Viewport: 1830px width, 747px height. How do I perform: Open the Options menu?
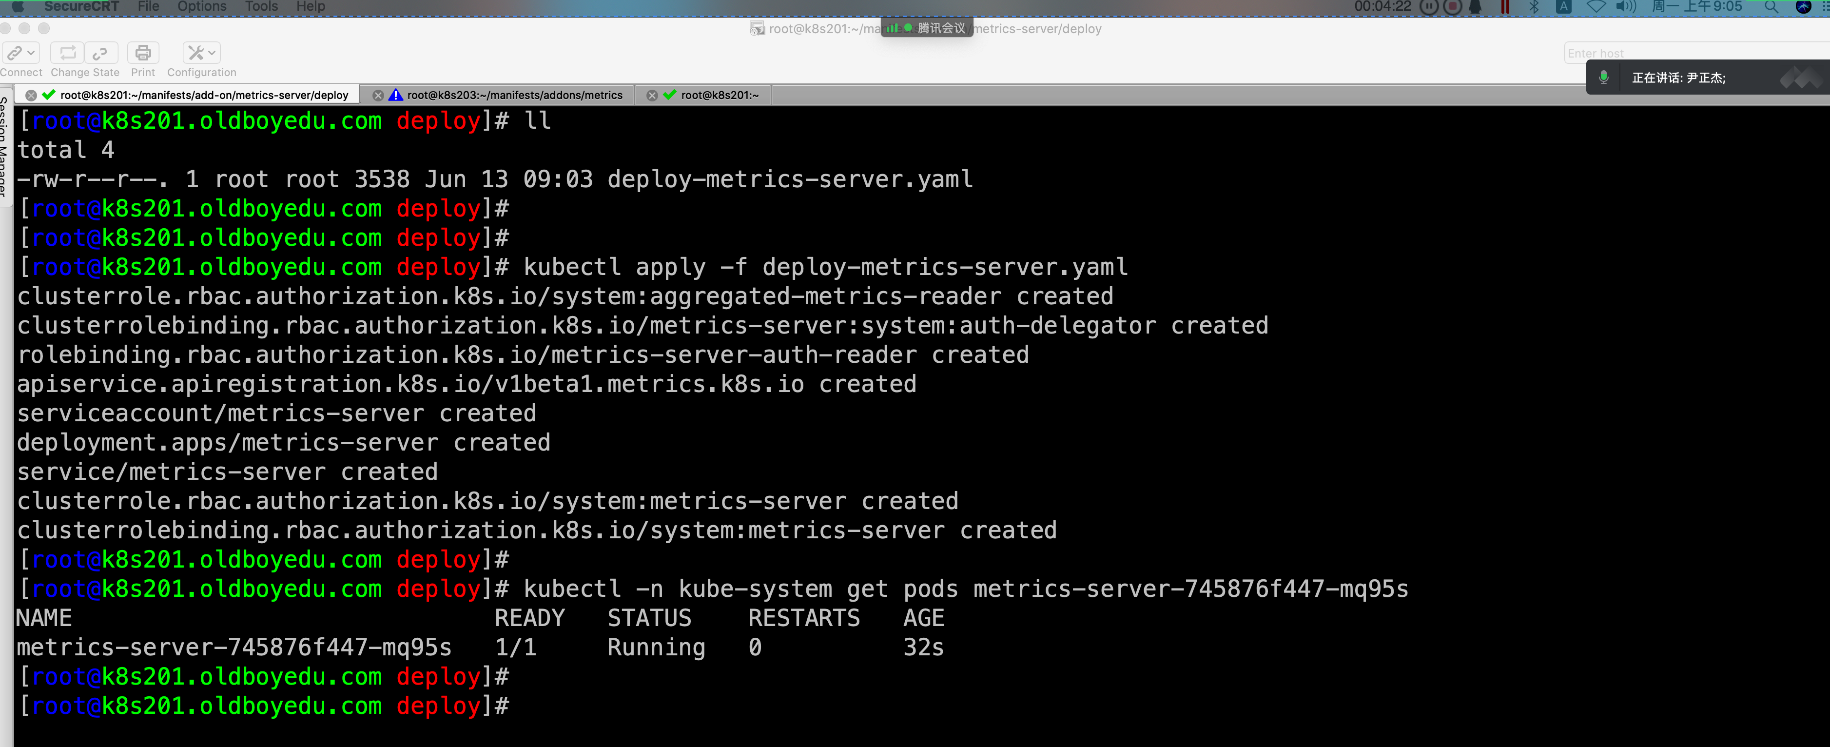click(x=202, y=6)
